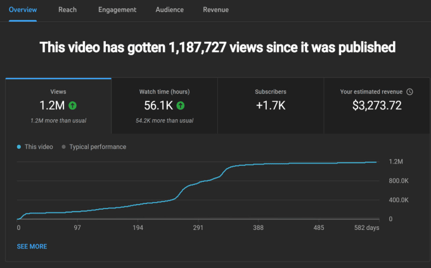Click the 400.0K y-axis label
This screenshot has height=268, width=431.
click(399, 200)
